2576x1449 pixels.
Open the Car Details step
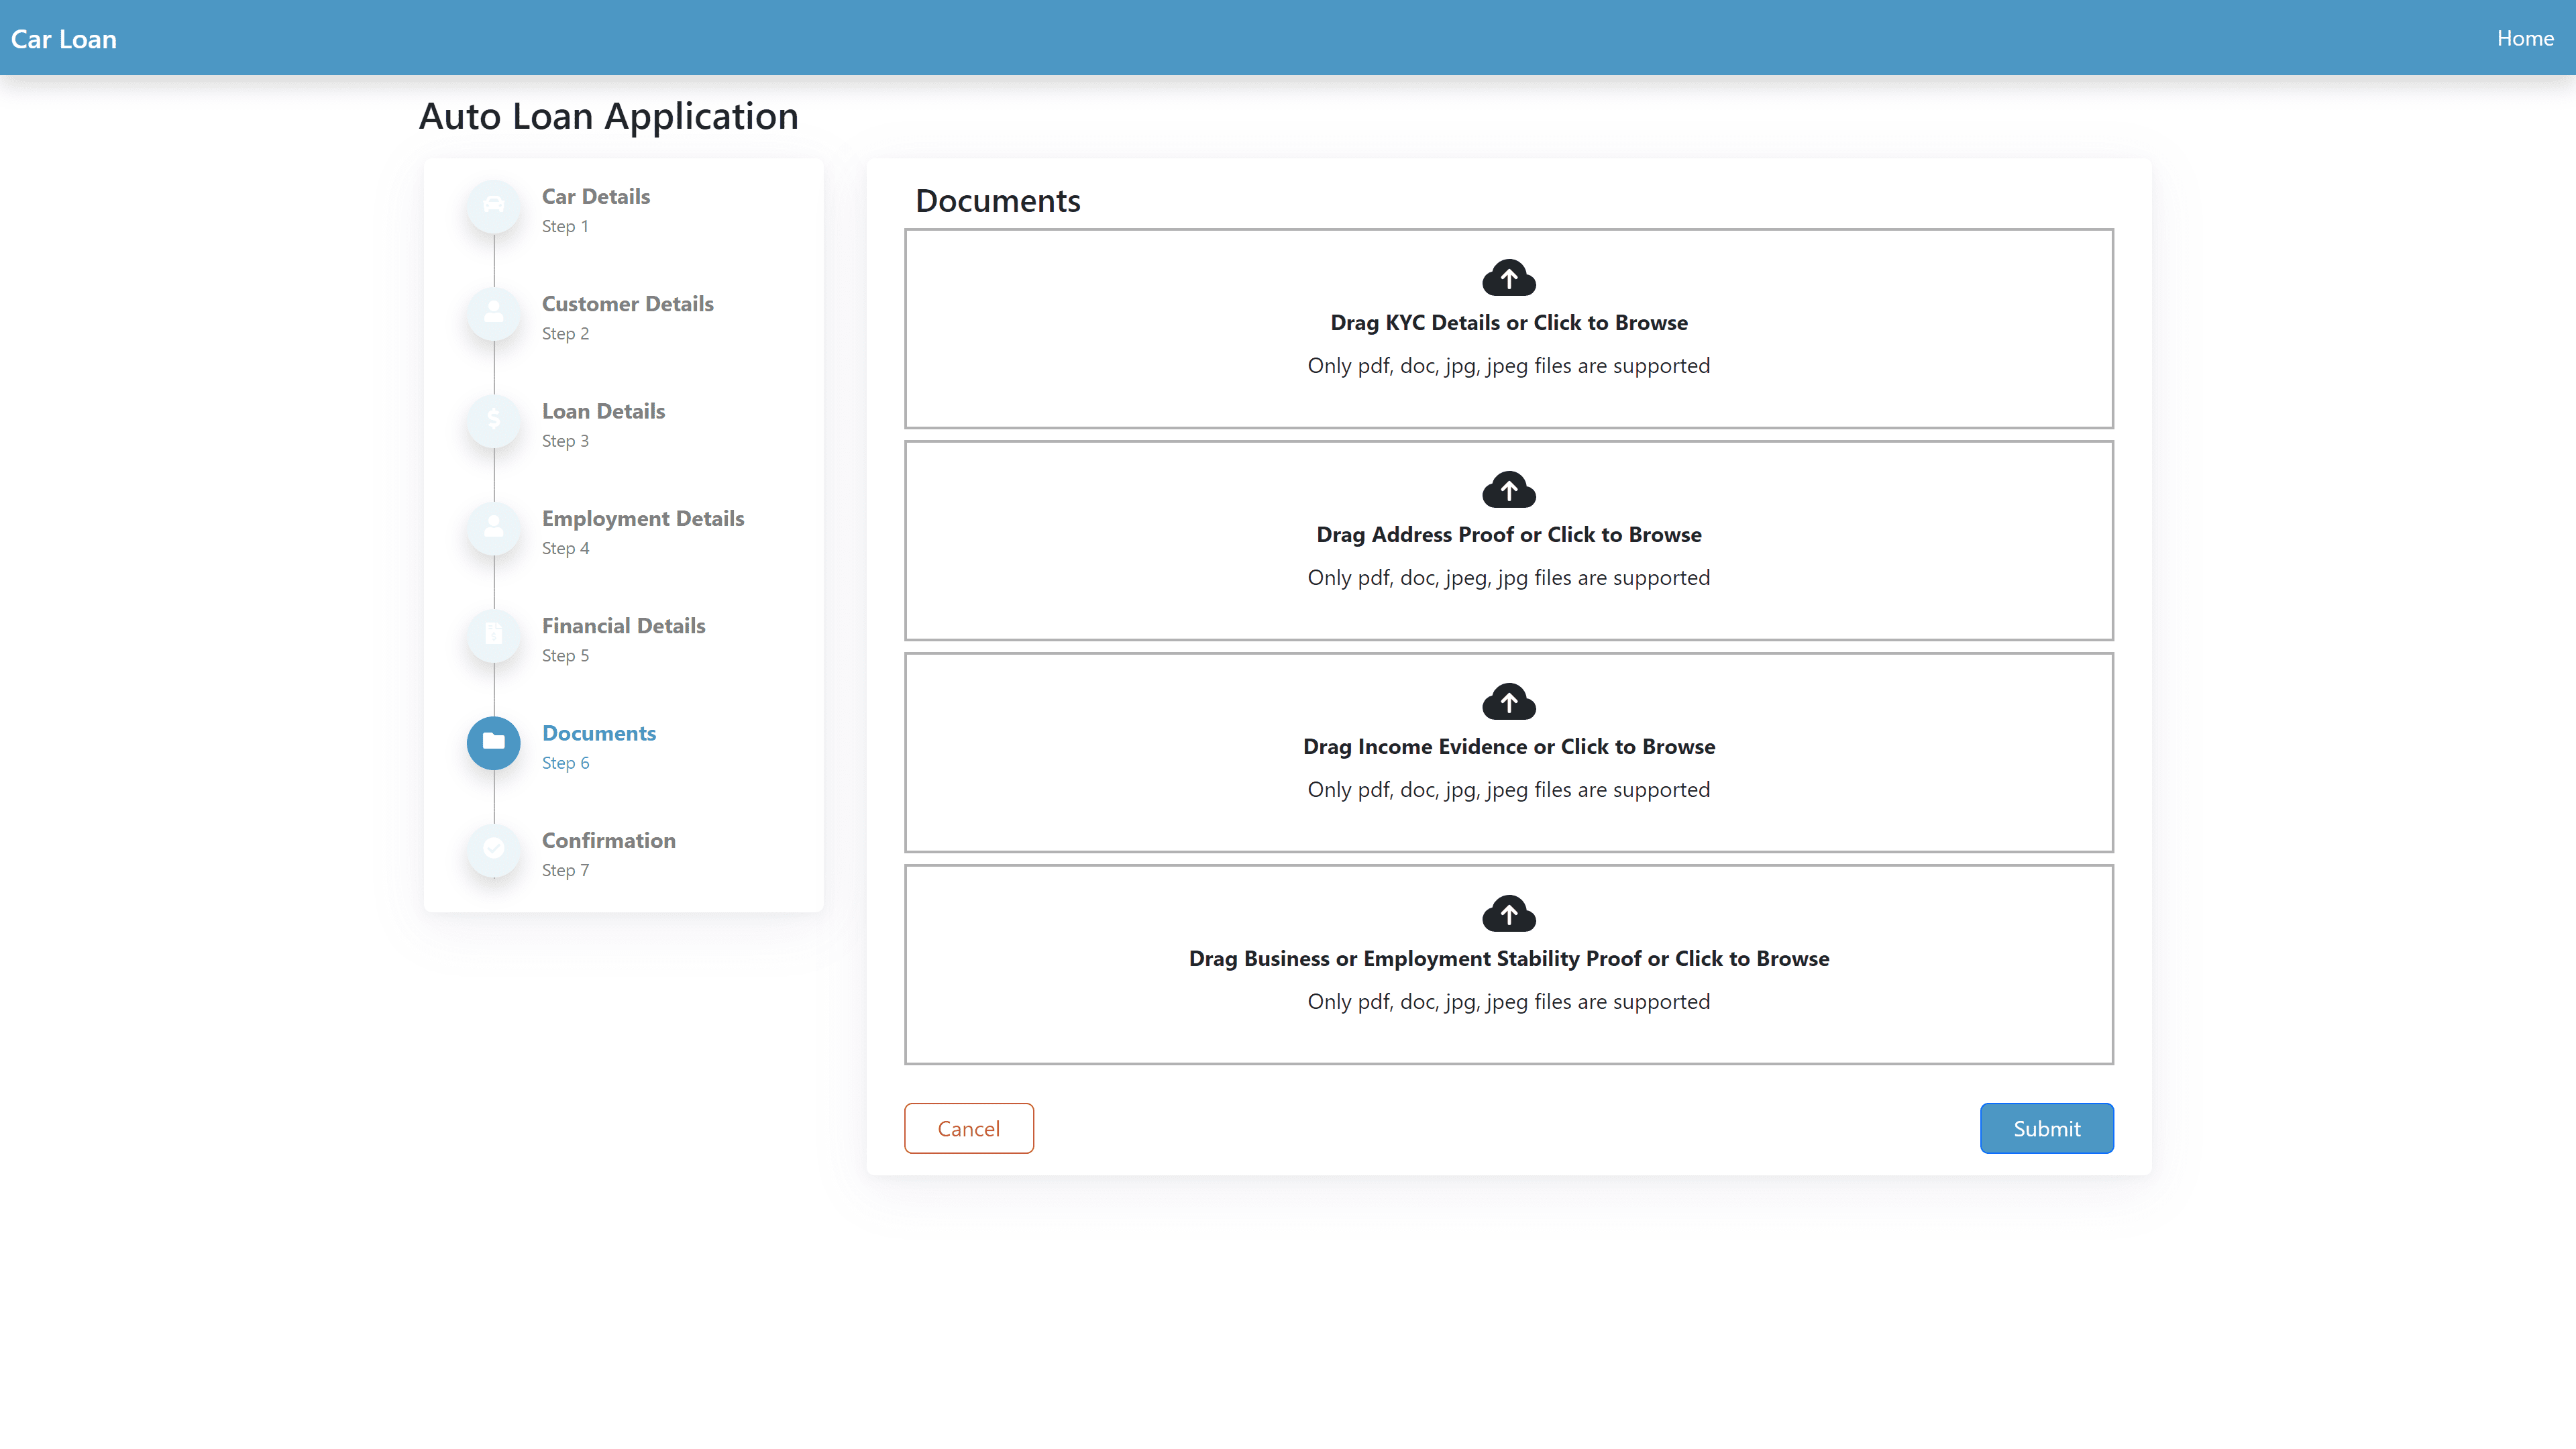click(595, 196)
